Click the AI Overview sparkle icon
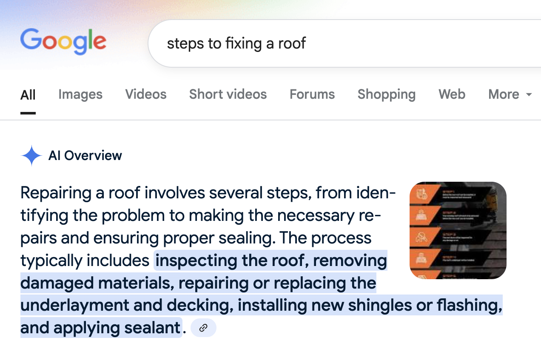The image size is (541, 349). point(31,156)
